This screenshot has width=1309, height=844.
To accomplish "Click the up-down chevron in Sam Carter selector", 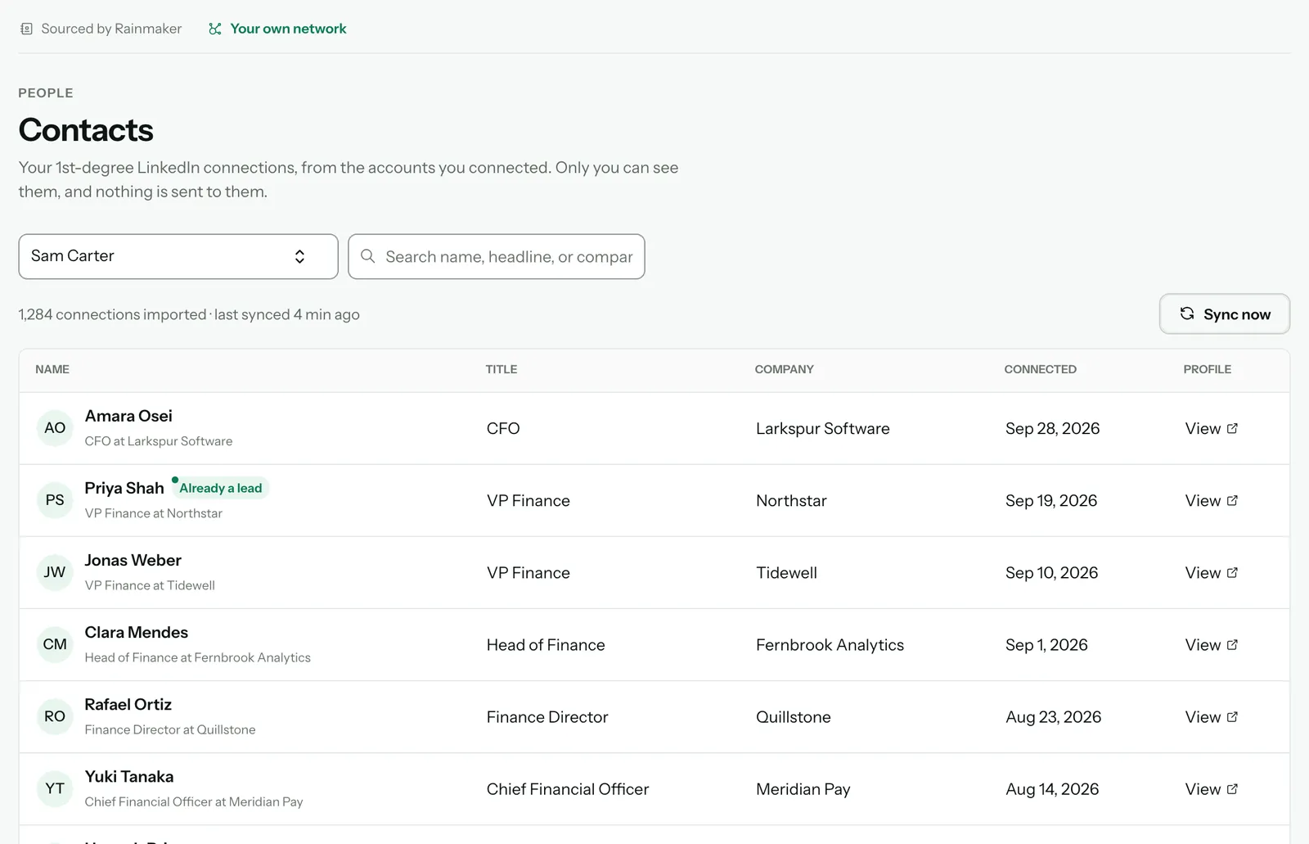I will coord(299,256).
